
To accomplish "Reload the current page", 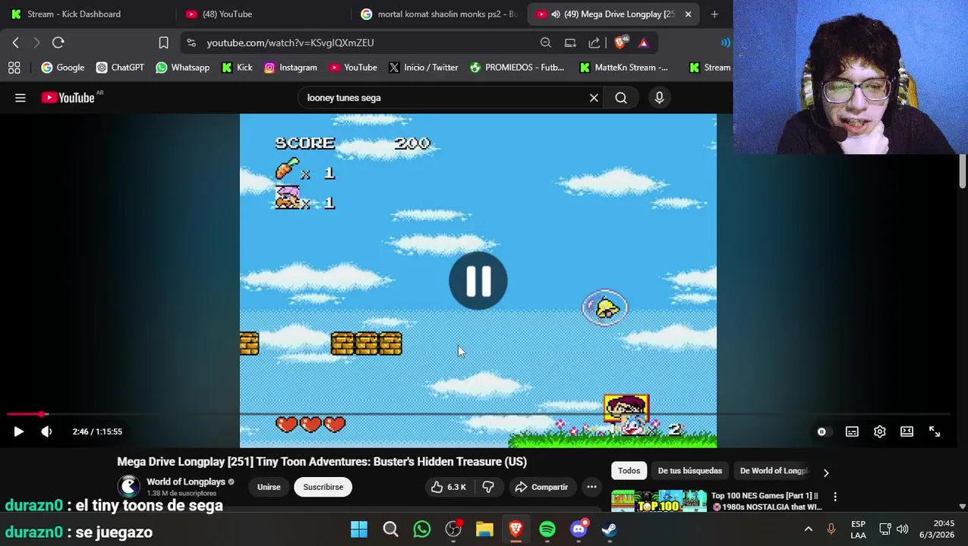I will 58,42.
